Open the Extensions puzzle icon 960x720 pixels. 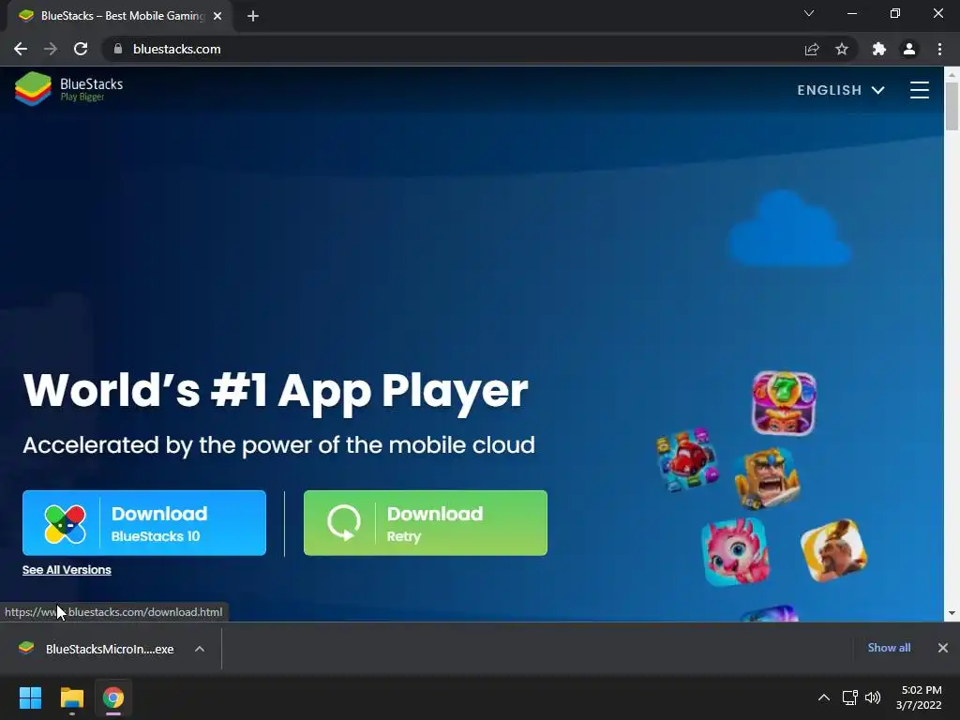click(x=879, y=49)
